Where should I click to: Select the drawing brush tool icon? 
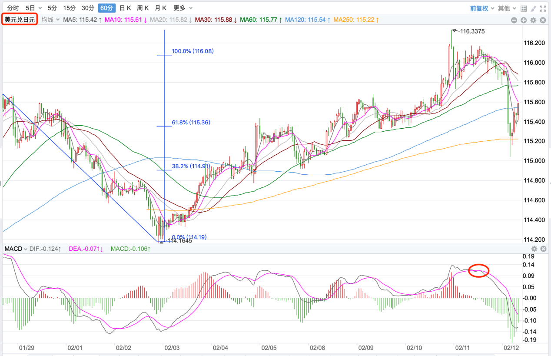pyautogui.click(x=533, y=8)
